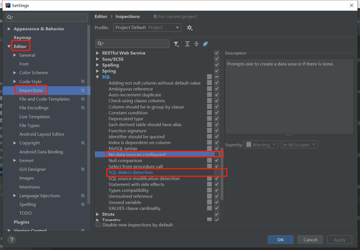
Task: Select VALUES clause cardinality inspection
Action: (x=135, y=208)
